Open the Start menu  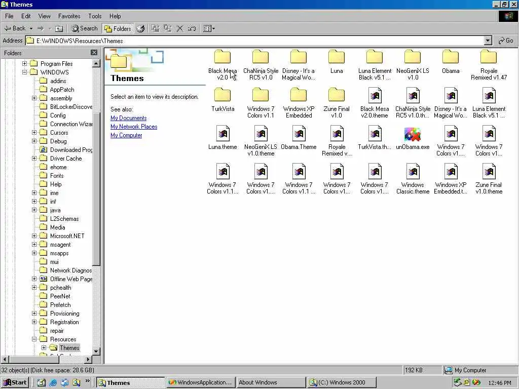click(x=15, y=383)
